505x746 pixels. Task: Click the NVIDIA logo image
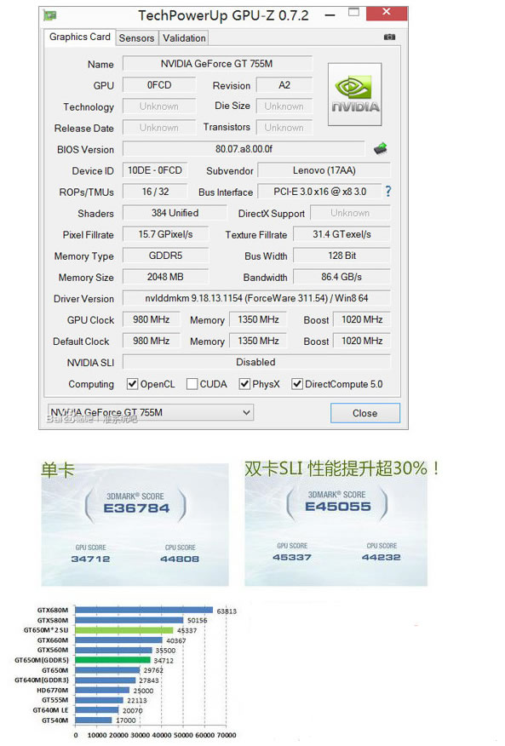tap(354, 95)
